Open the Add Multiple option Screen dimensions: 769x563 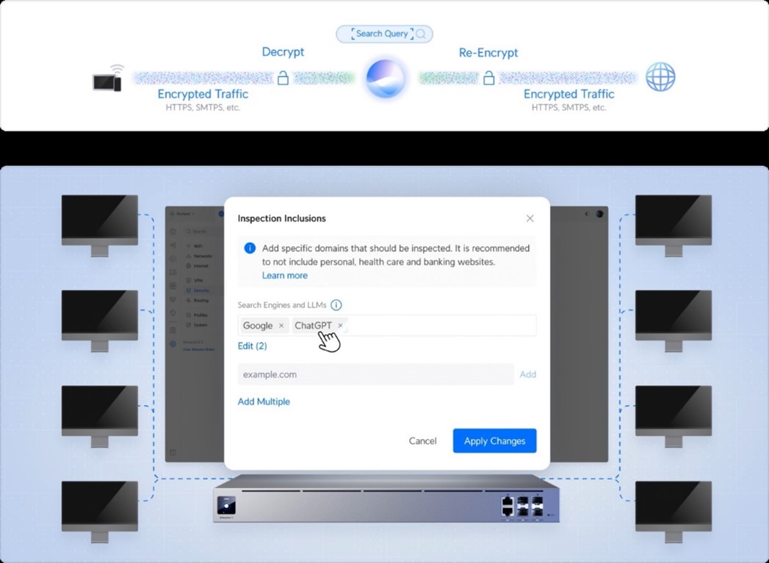click(x=264, y=402)
